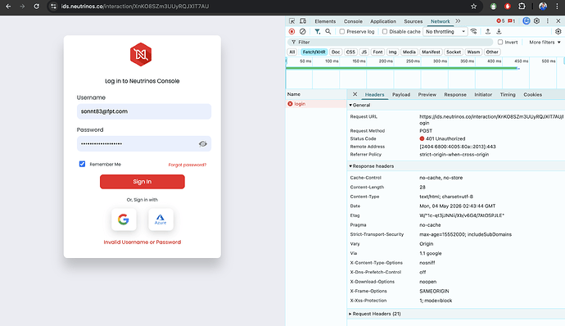Sign in with Google icon
Image resolution: width=565 pixels, height=326 pixels.
click(x=124, y=220)
